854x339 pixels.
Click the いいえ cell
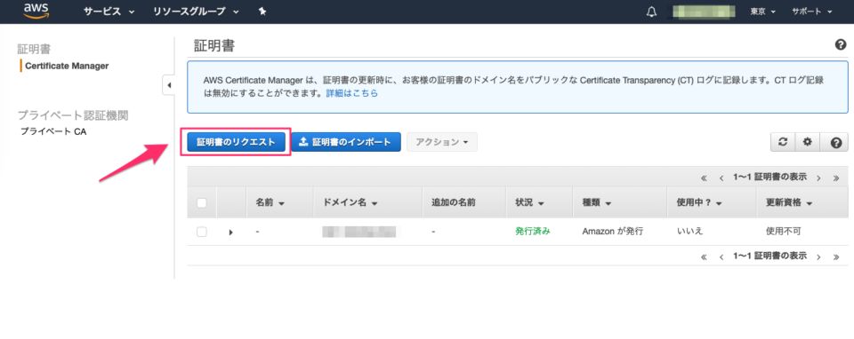(x=689, y=232)
